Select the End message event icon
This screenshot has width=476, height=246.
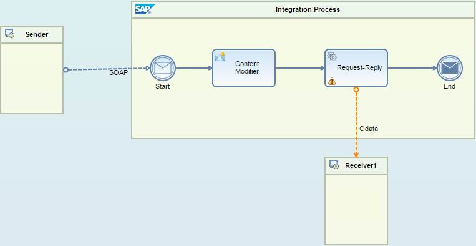tap(450, 68)
